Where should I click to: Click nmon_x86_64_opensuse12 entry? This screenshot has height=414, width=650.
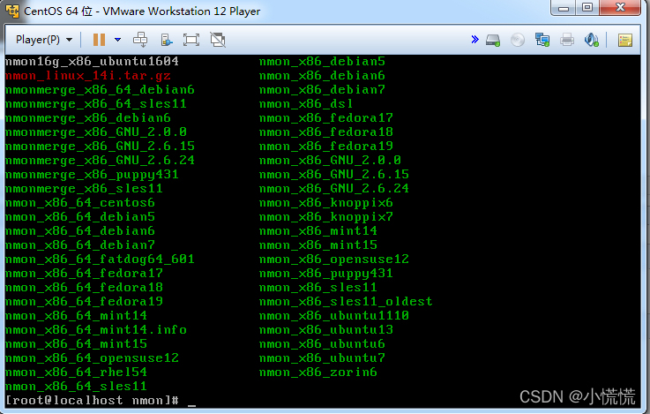click(x=92, y=358)
